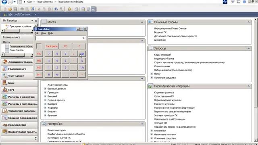Expand Налоговые платежи under Периодические операции

click(152, 135)
